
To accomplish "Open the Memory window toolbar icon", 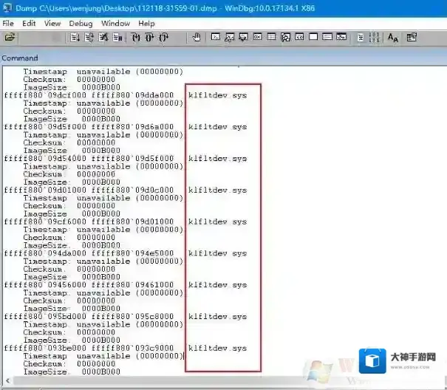I will 271,37.
